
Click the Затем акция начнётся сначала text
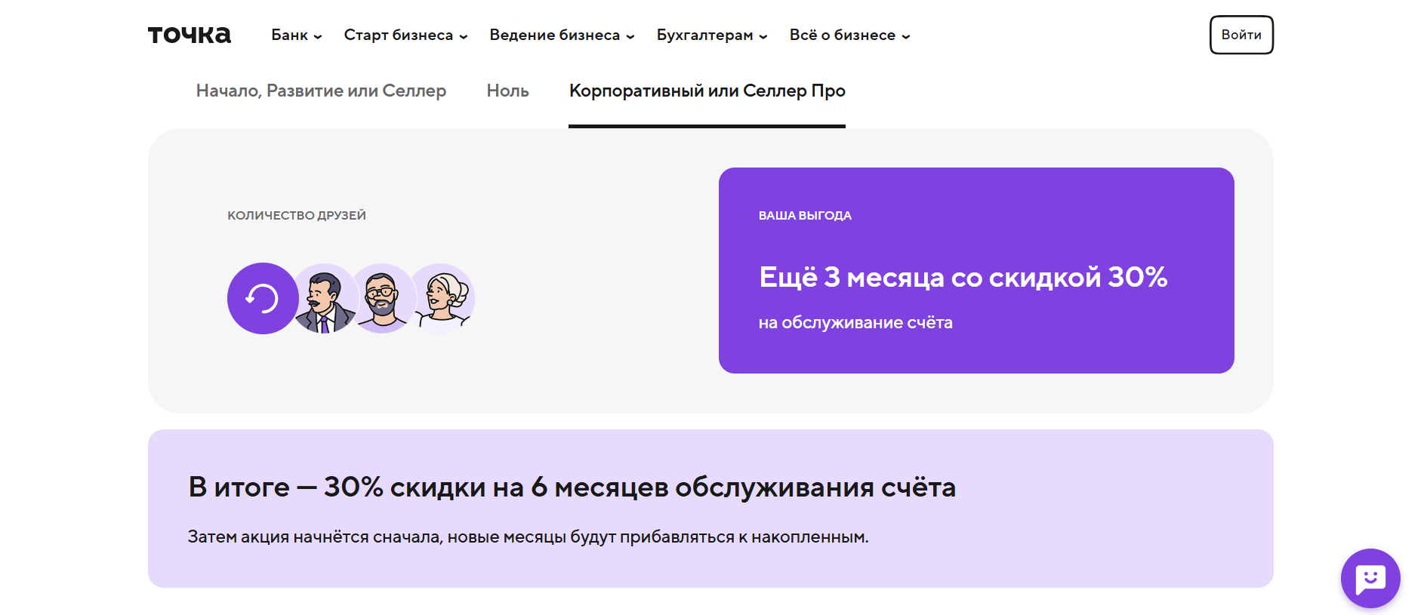click(x=528, y=537)
